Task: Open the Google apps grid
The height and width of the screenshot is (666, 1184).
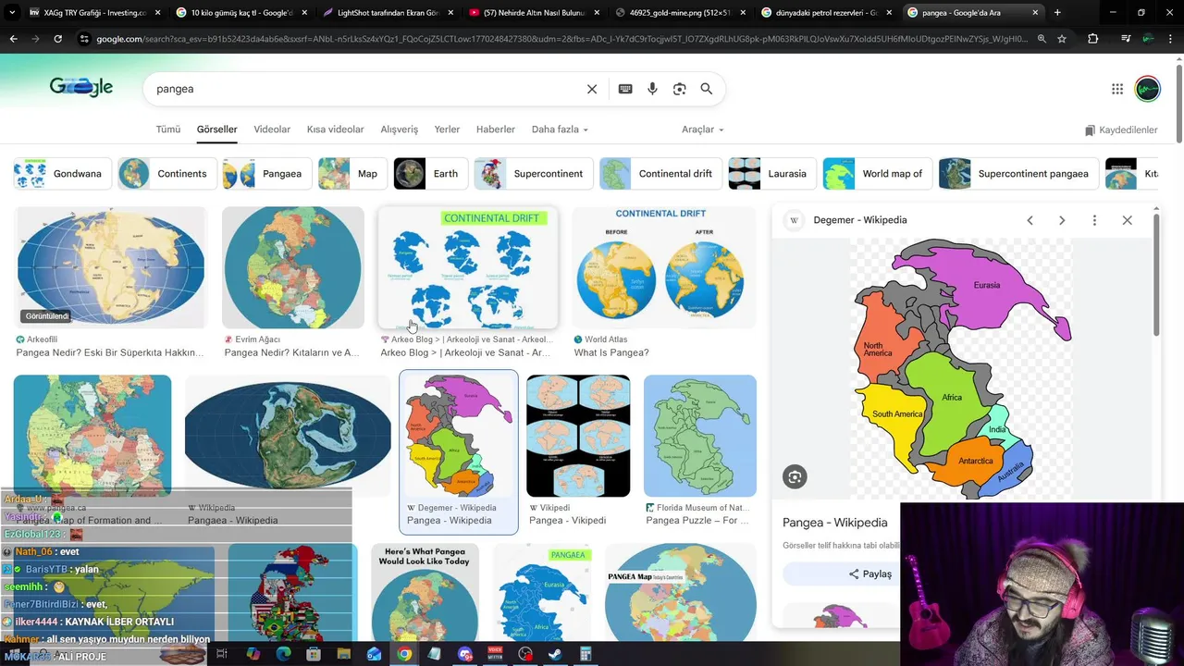Action: [1117, 89]
